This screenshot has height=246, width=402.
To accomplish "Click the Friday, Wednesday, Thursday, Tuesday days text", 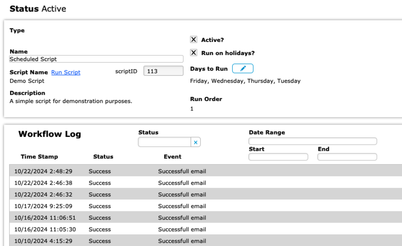I will 245,81.
